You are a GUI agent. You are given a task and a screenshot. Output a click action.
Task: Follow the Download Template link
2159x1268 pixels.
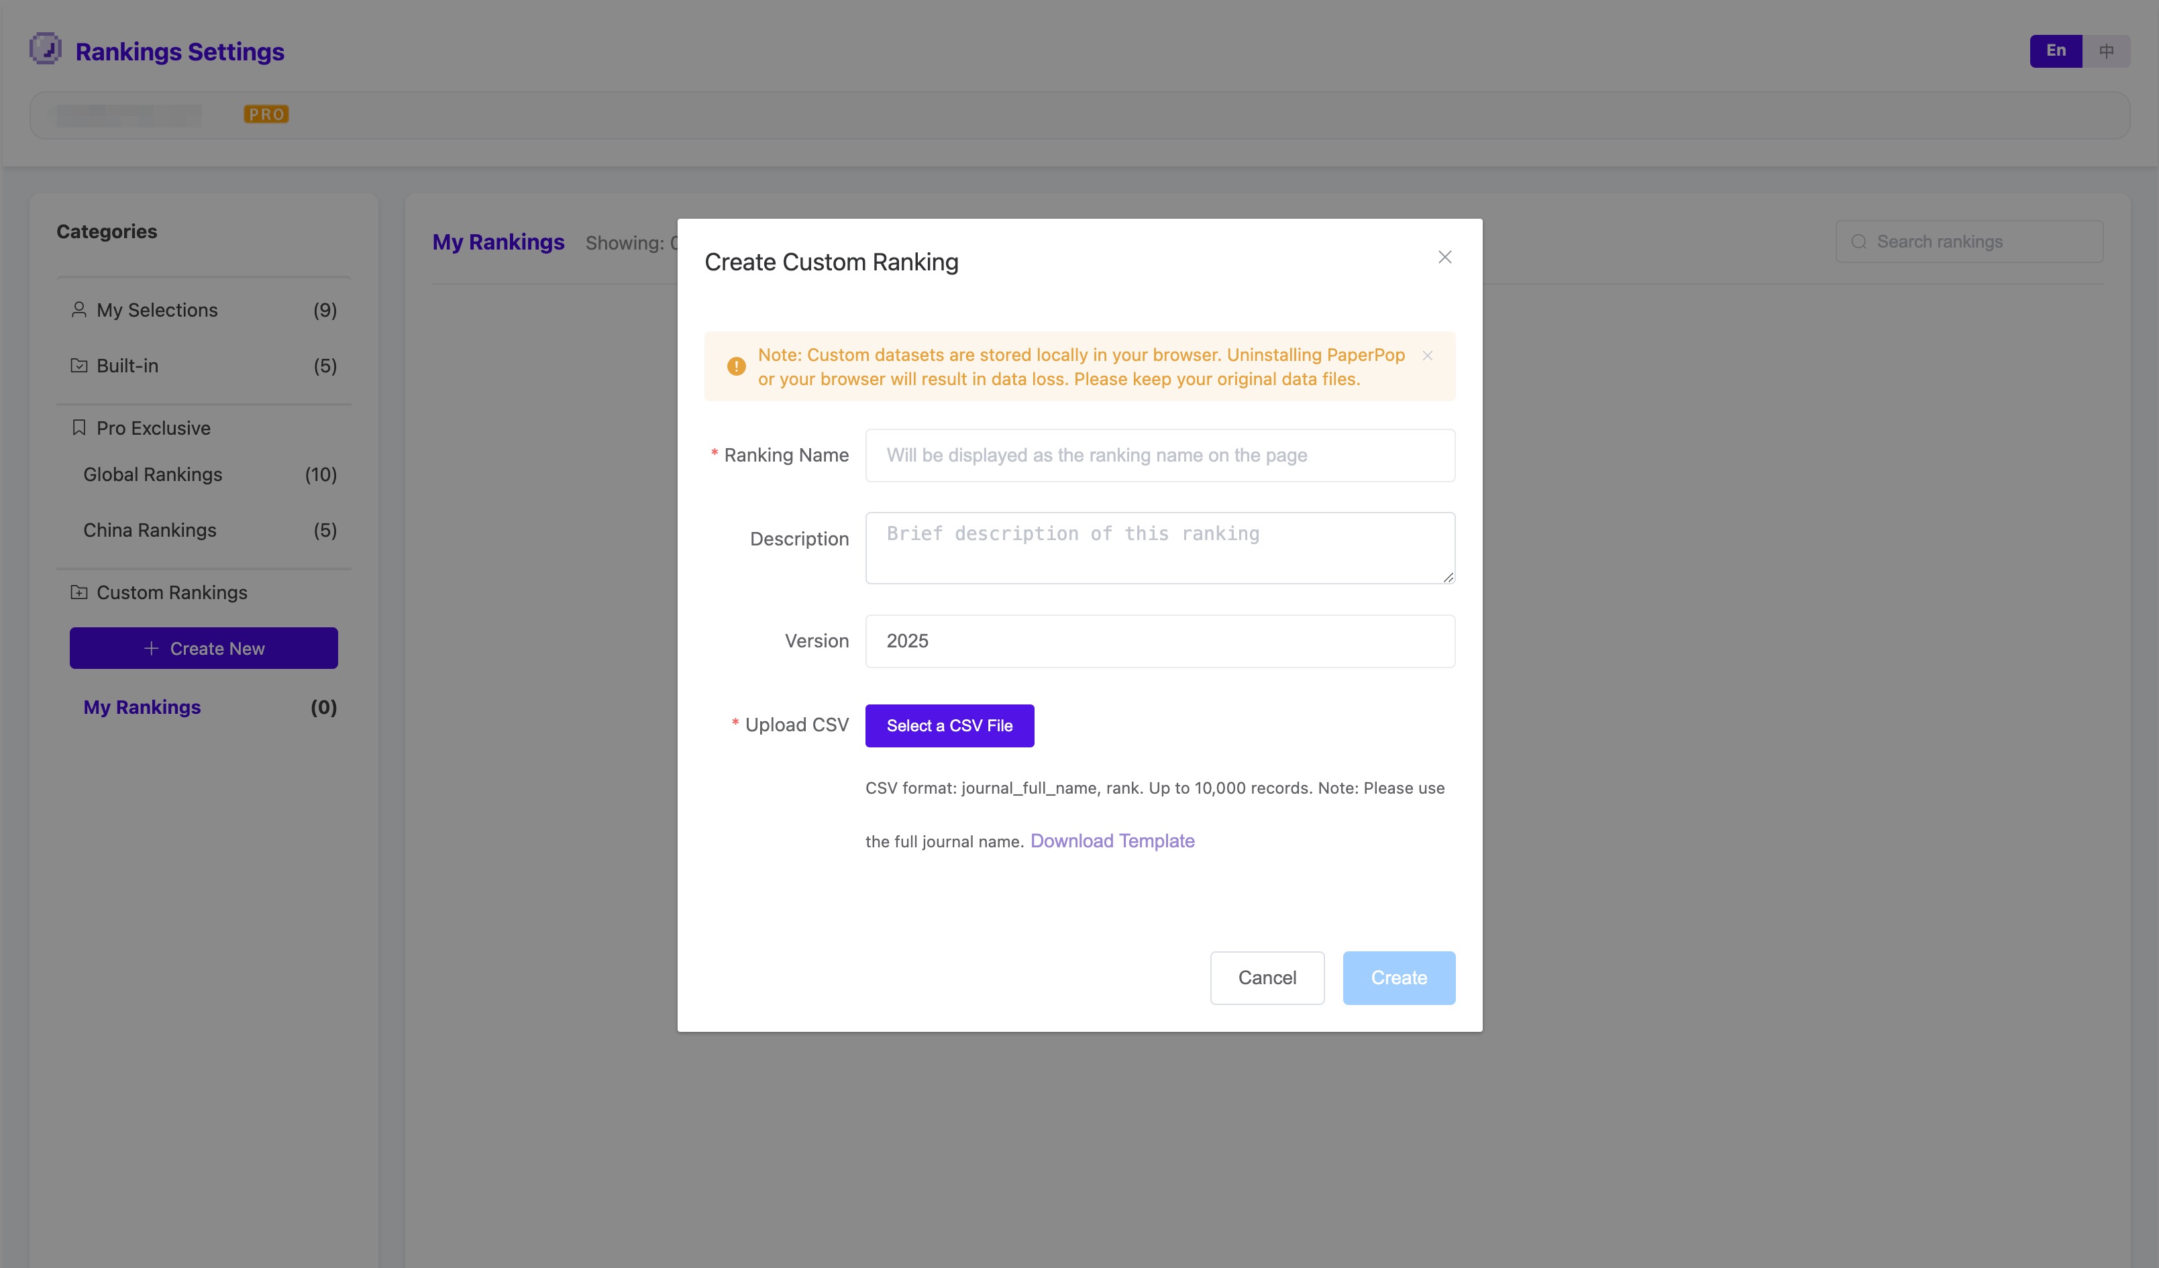[x=1112, y=841]
